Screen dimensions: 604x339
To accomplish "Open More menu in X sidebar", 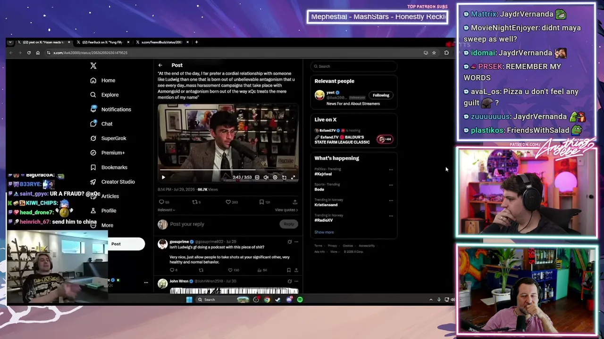I will click(102, 225).
